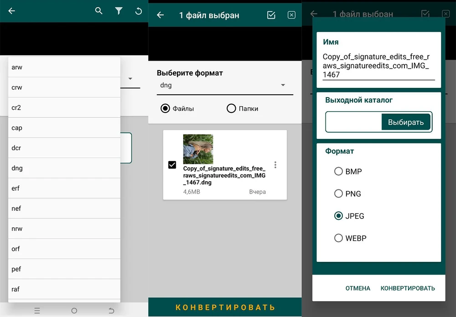Tap the search magnifier icon
The height and width of the screenshot is (317, 456).
[98, 11]
